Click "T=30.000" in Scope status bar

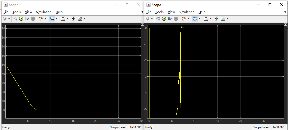[279, 127]
